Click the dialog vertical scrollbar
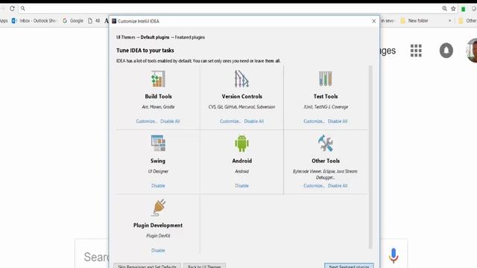 (x=370, y=157)
